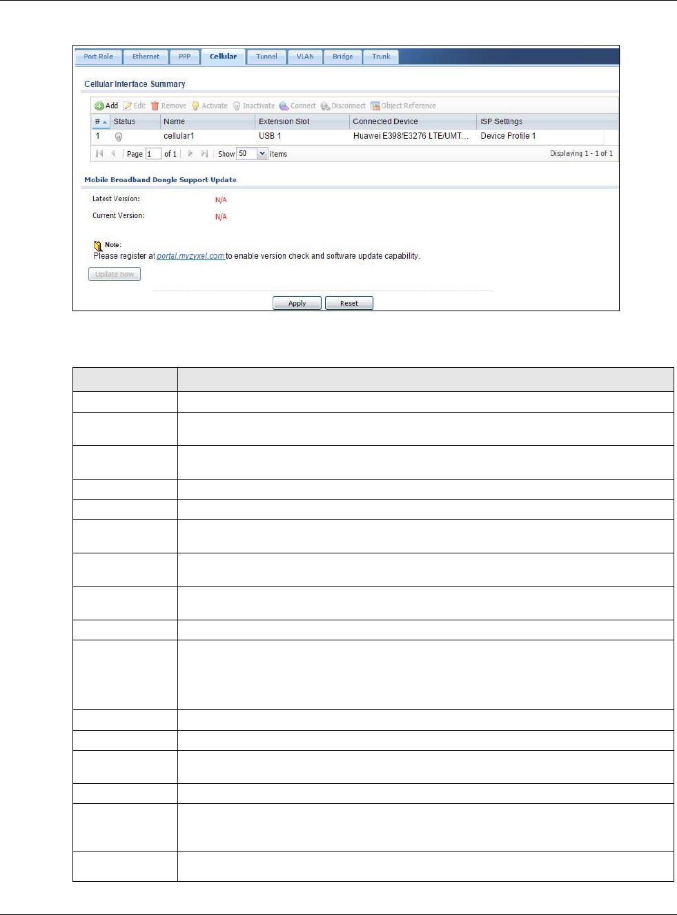This screenshot has height=915, width=677.
Task: Click the Remove trash icon
Action: [155, 106]
